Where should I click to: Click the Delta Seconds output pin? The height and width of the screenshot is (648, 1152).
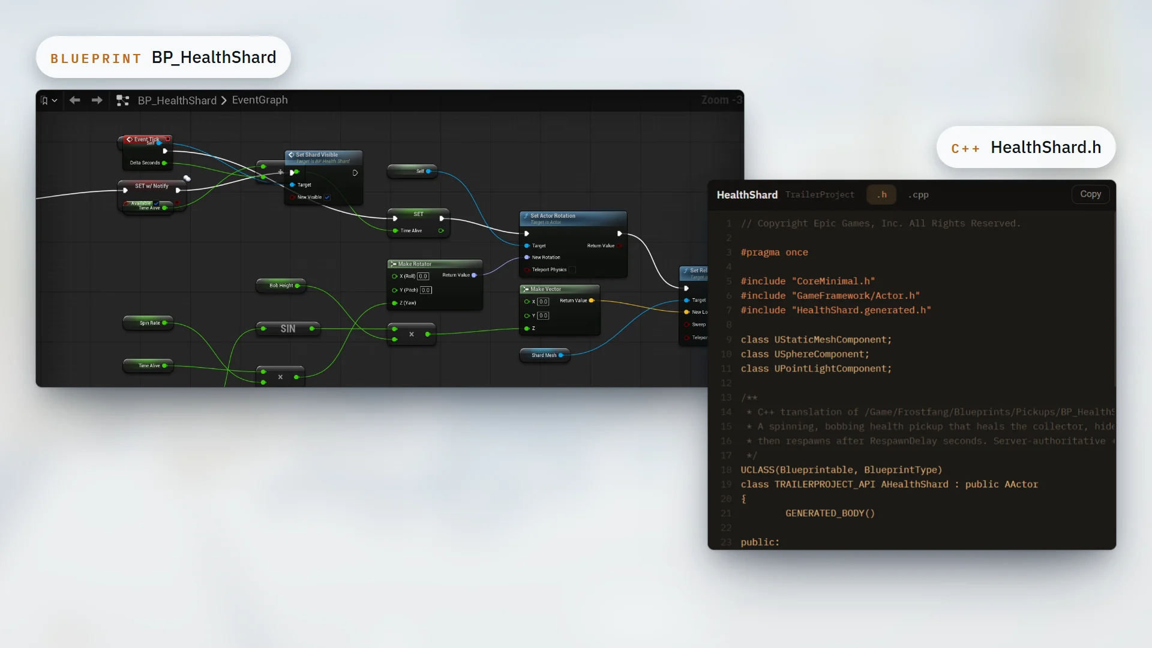pos(164,163)
